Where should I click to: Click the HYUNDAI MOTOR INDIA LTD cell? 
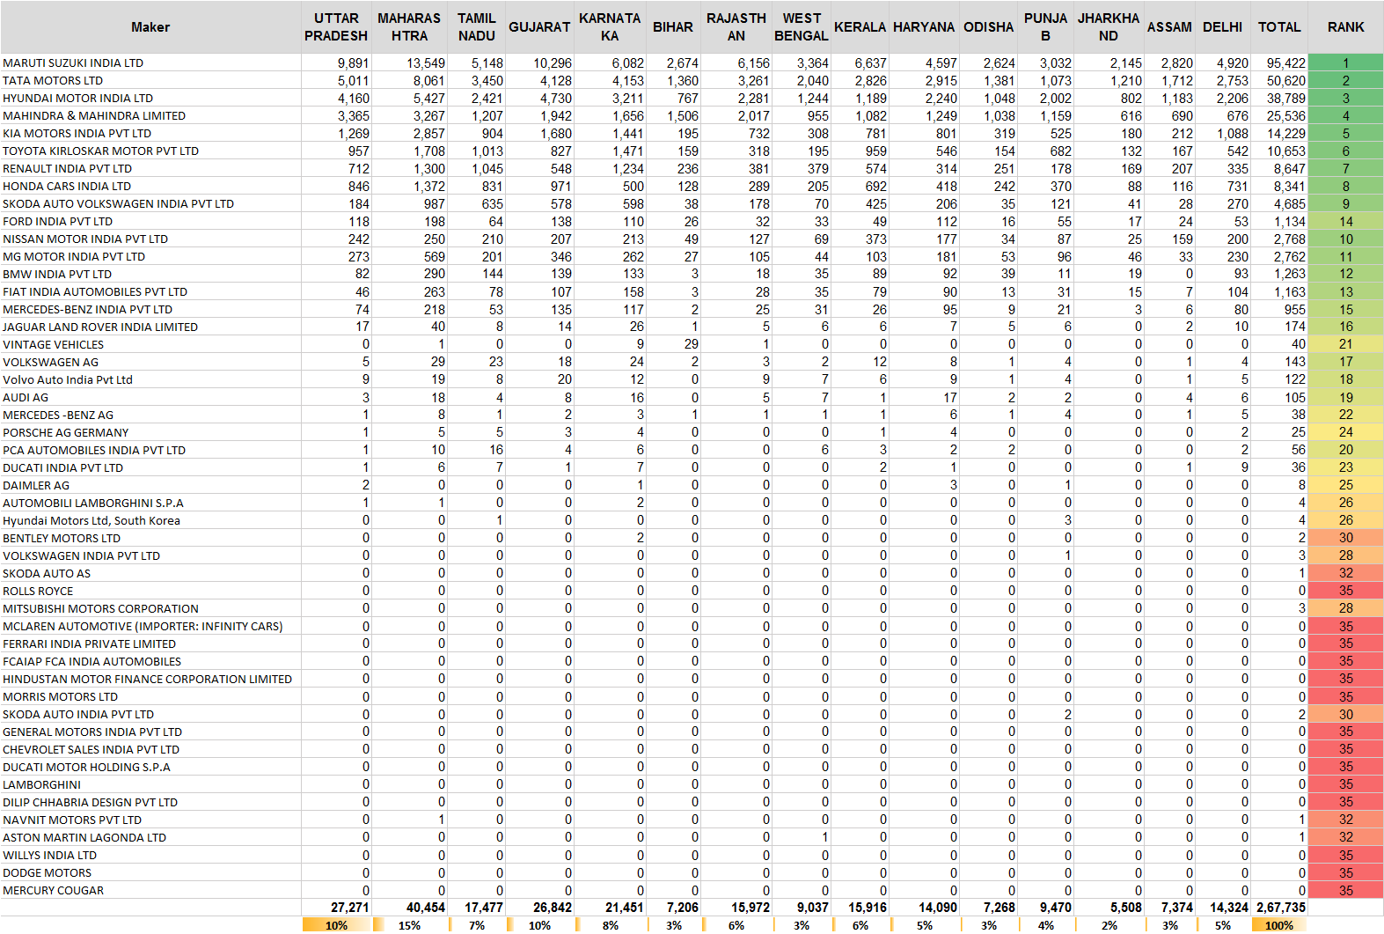pos(150,98)
